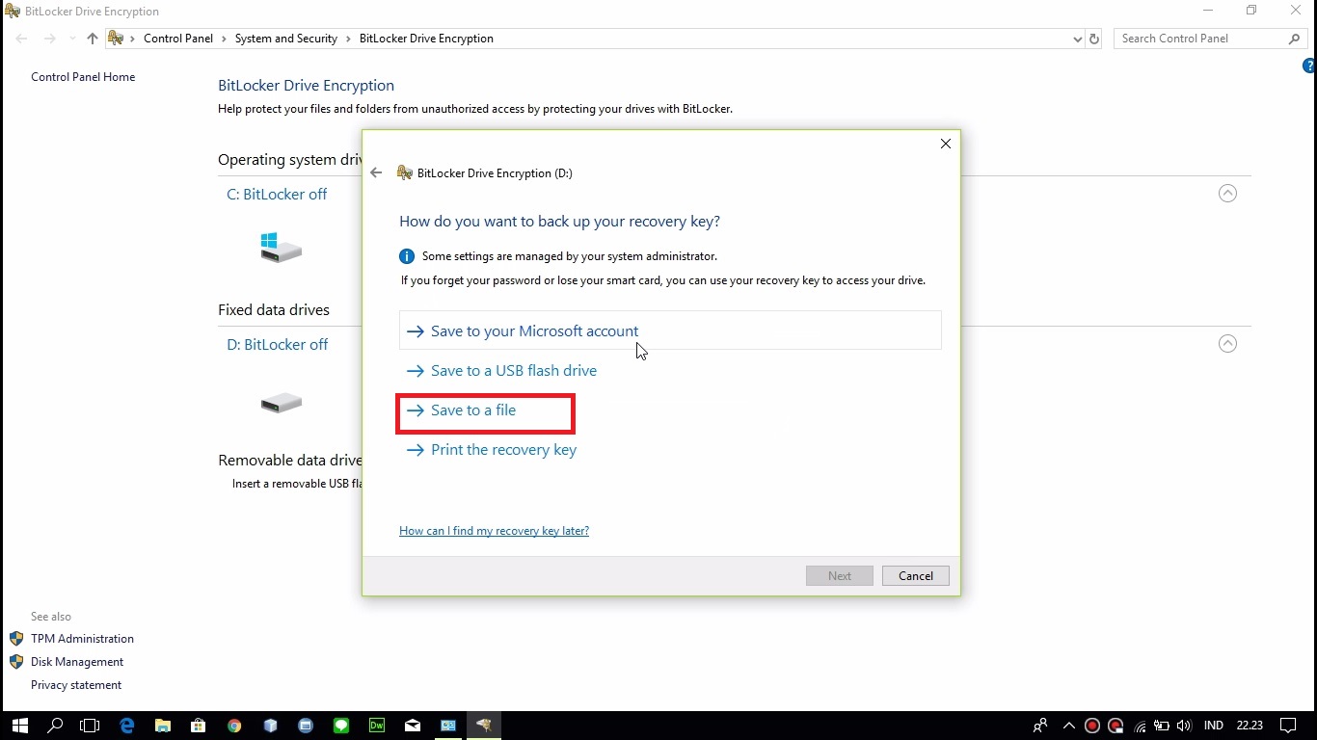Click the 'How do you want to back up your recovery key?' heading
The image size is (1317, 740).
[559, 222]
